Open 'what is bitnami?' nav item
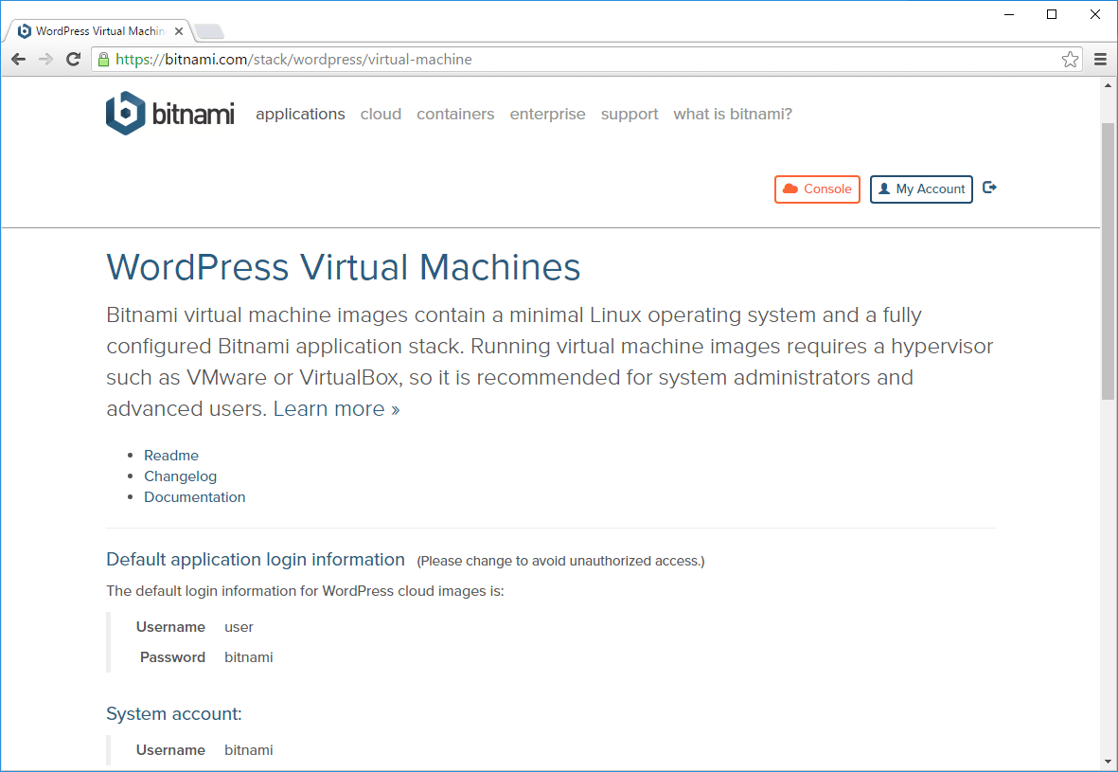 coord(733,115)
